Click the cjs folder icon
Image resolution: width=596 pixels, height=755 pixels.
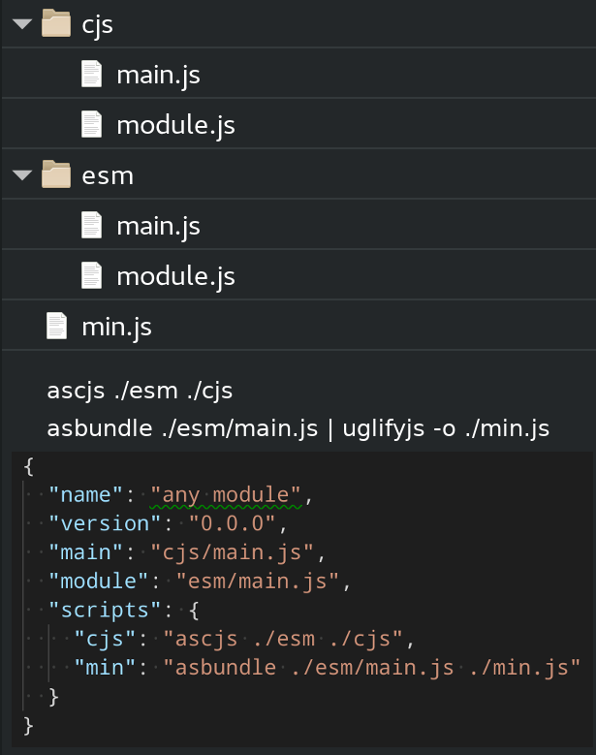tap(57, 24)
